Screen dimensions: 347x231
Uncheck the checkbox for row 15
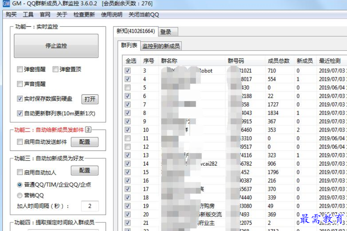(x=128, y=172)
